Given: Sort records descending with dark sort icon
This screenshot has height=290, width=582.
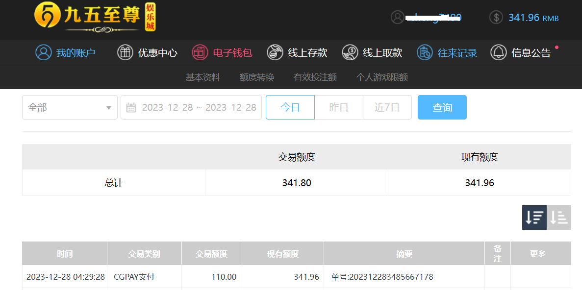Looking at the screenshot, I should pos(534,217).
